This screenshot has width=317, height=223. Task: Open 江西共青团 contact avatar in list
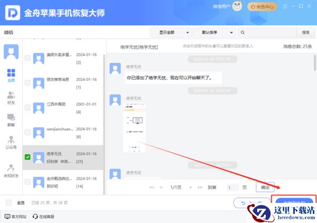(39, 108)
